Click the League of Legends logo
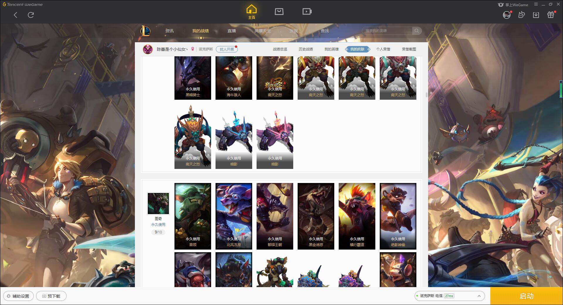Image resolution: width=563 pixels, height=305 pixels. [x=146, y=31]
